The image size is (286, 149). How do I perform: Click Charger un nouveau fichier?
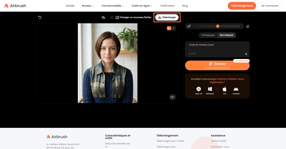(134, 17)
